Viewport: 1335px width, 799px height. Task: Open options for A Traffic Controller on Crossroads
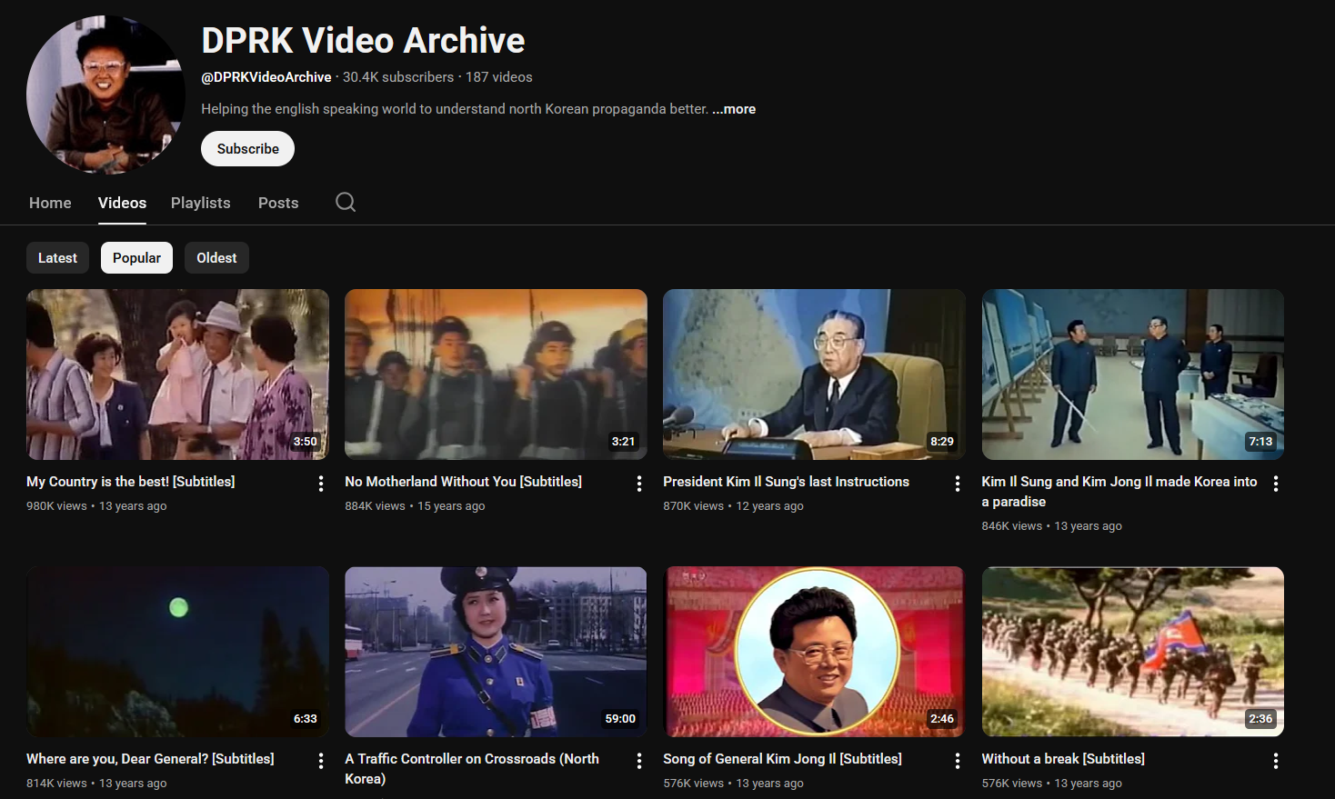point(639,761)
